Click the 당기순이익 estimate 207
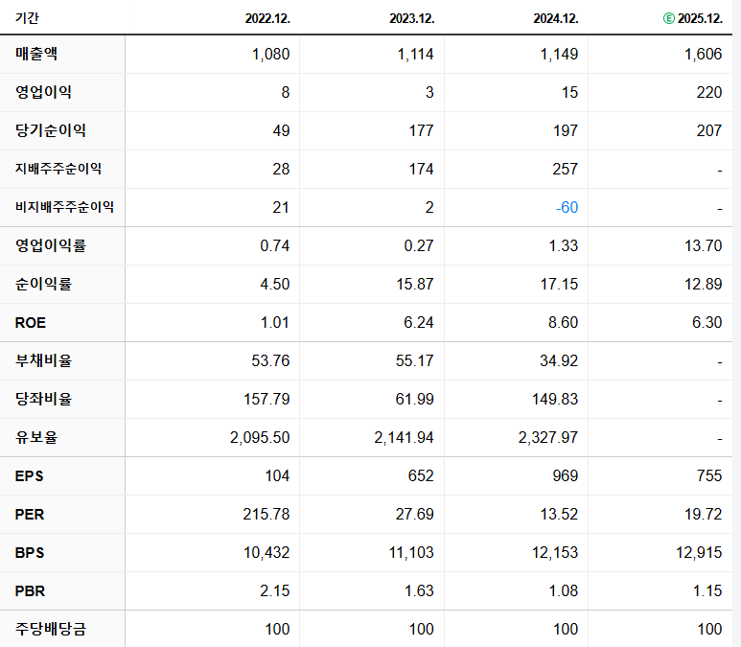This screenshot has width=741, height=647. click(x=709, y=130)
